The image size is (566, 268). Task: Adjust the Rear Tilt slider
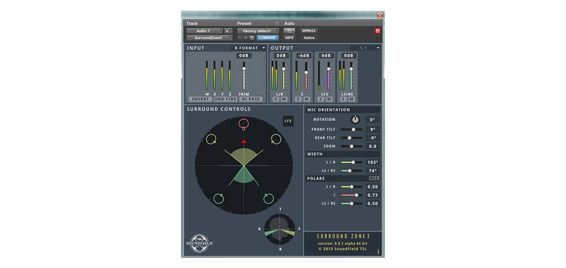(350, 138)
